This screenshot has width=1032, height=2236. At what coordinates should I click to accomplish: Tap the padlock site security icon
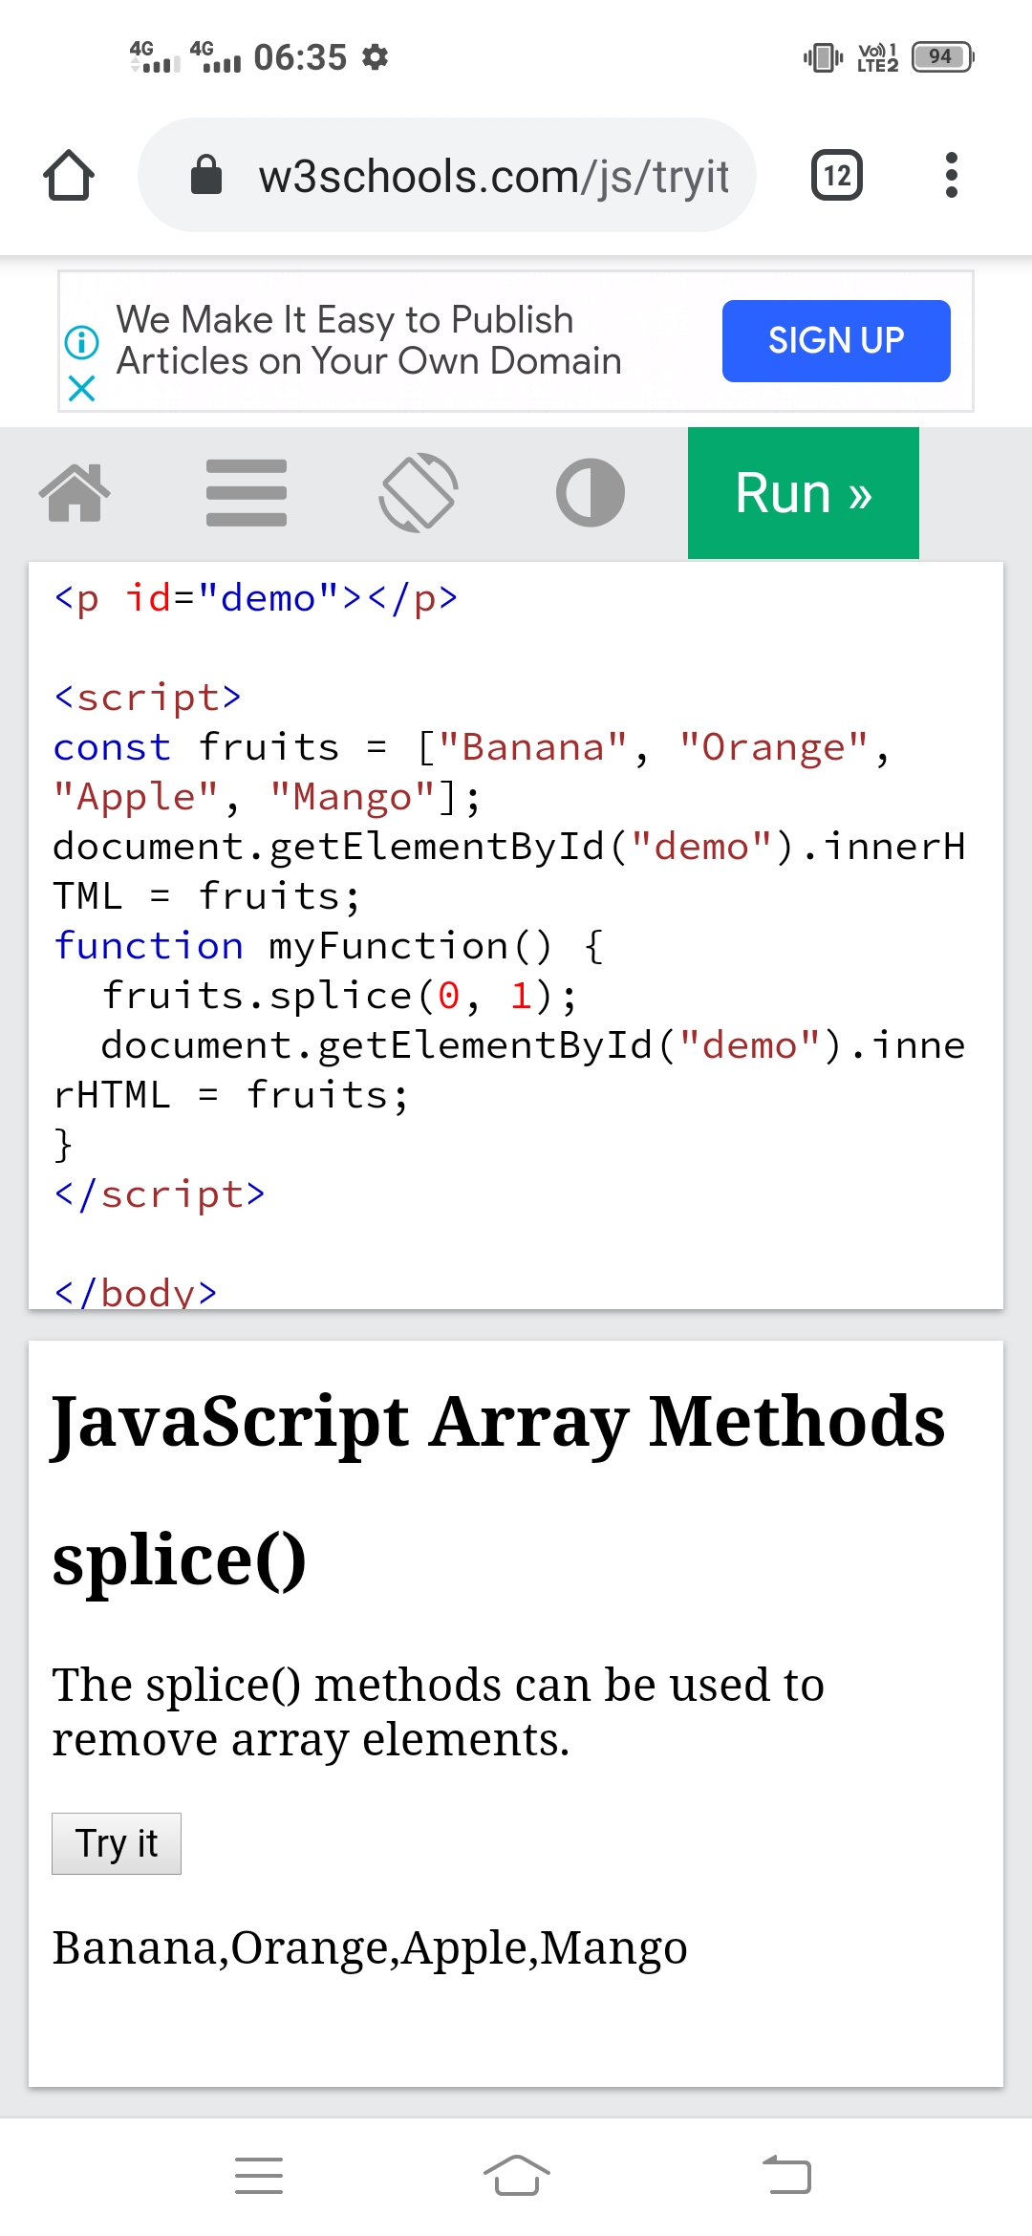pos(206,176)
